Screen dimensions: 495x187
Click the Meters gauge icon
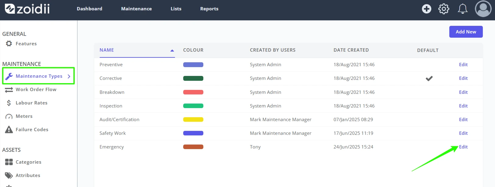9,116
